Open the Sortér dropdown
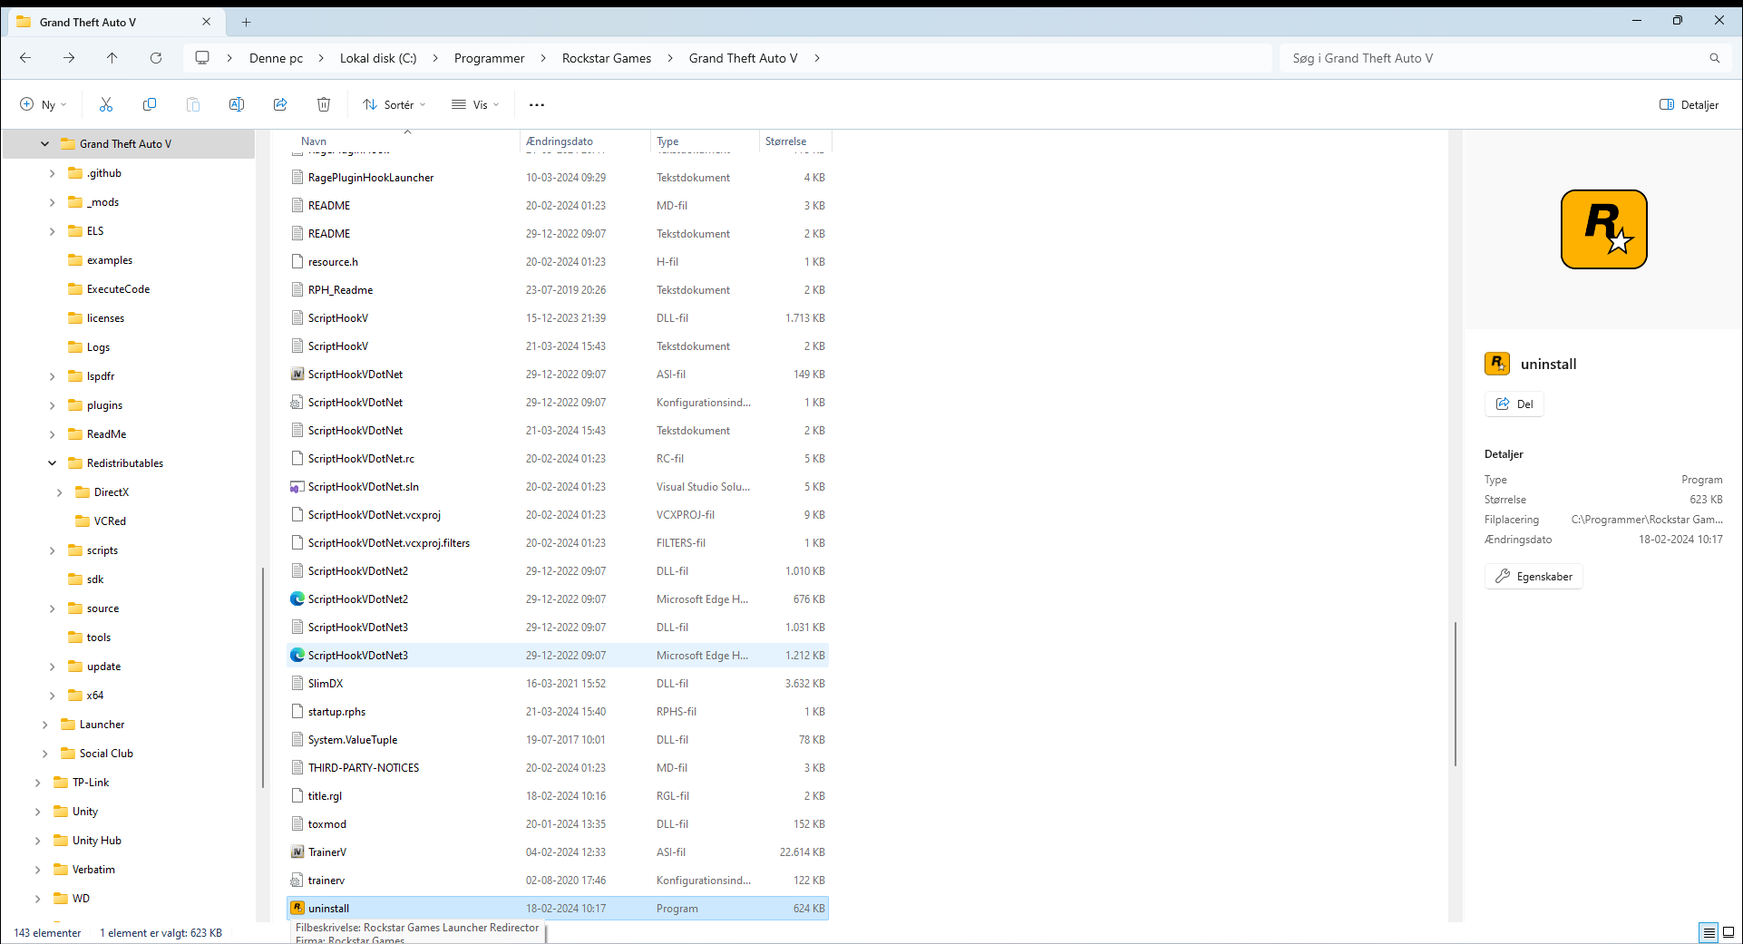Viewport: 1743px width, 944px height. 394,104
